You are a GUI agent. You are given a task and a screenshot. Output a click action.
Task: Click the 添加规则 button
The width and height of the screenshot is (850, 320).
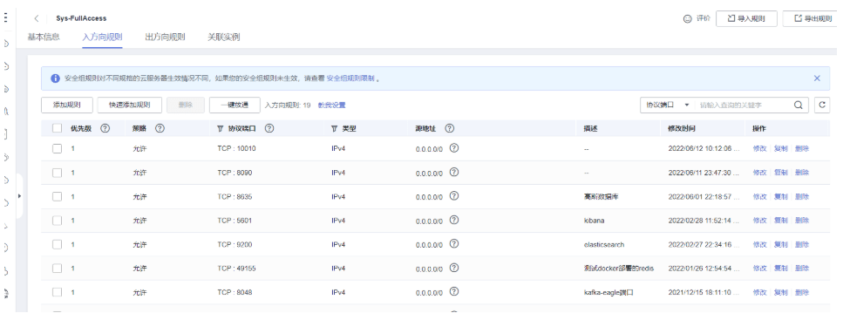tap(67, 106)
